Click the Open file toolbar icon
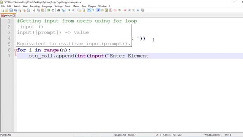This screenshot has height=137, width=243. (7, 10)
